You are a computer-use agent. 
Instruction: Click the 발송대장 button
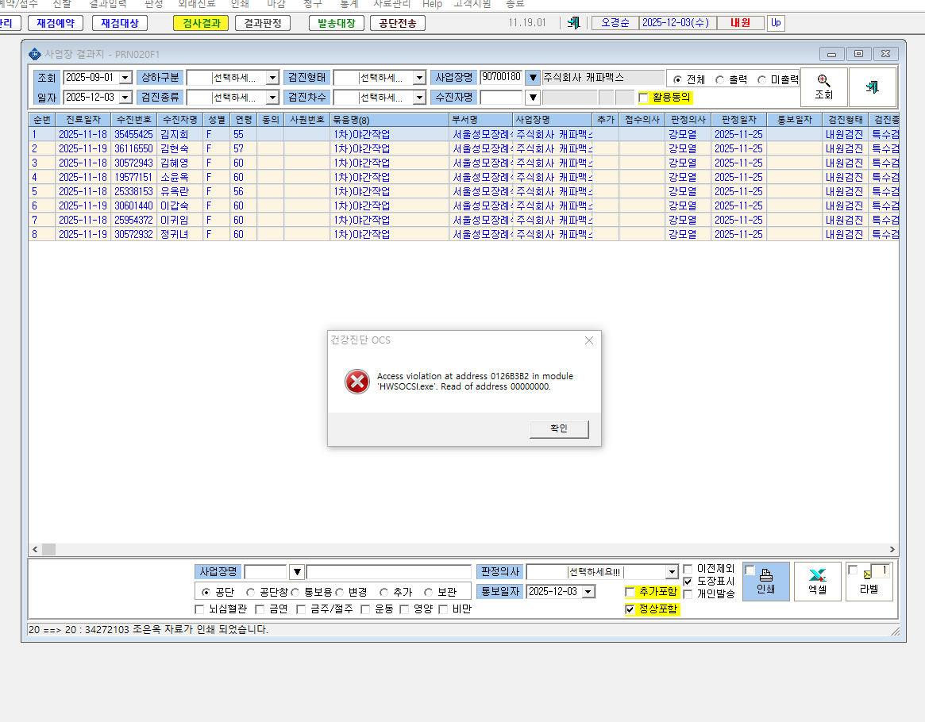tap(337, 23)
